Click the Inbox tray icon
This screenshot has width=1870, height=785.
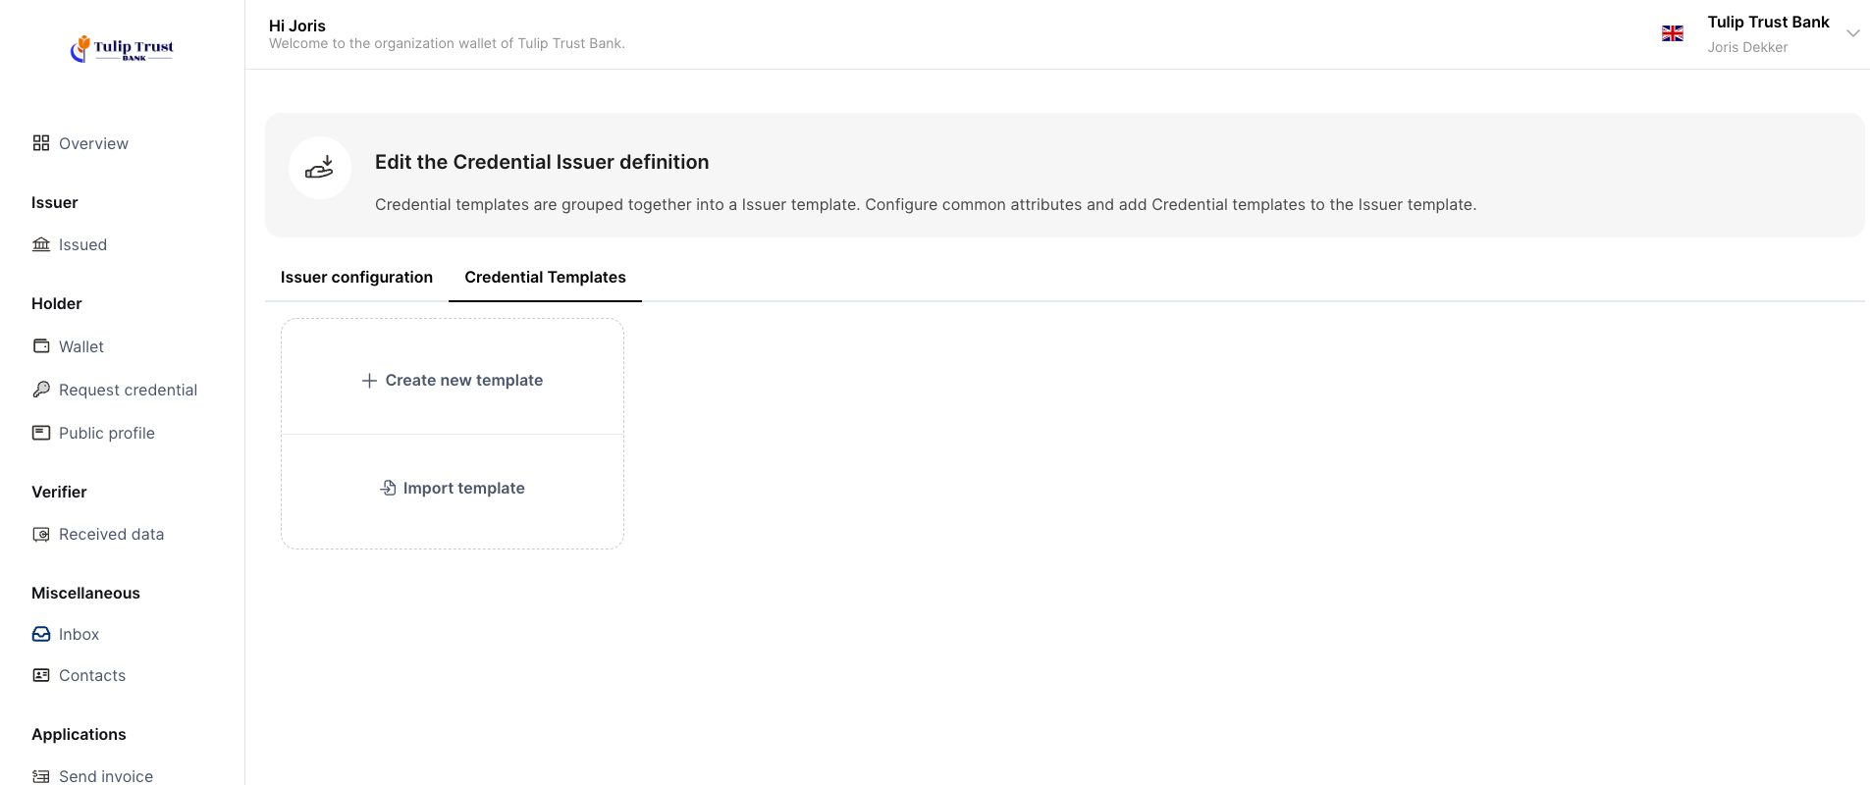40,634
